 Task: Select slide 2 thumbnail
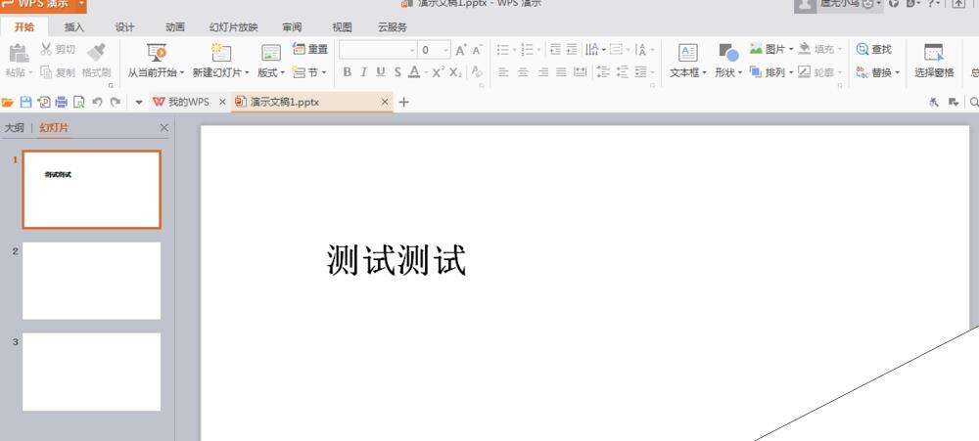[x=92, y=281]
